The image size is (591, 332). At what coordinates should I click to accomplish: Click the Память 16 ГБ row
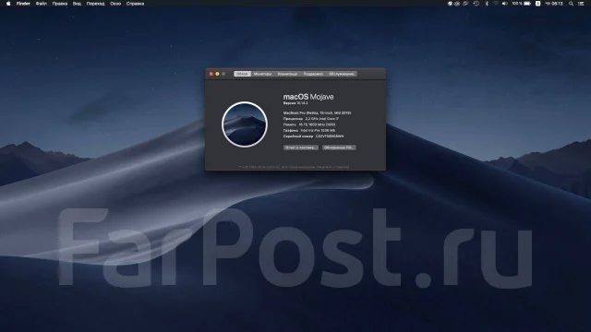309,125
